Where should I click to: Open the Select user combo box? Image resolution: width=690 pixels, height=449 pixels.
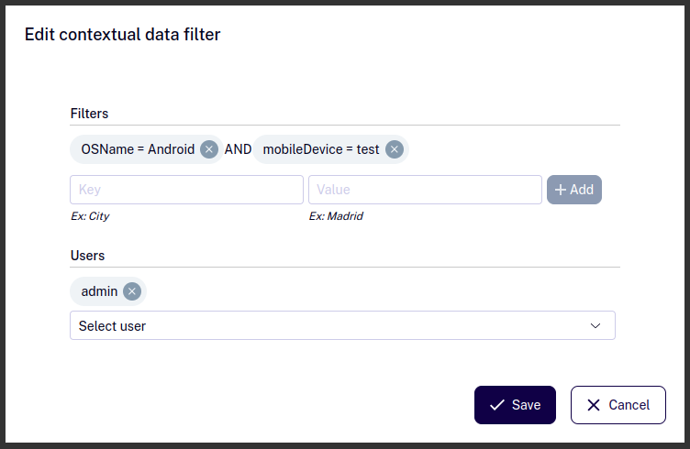pos(342,325)
